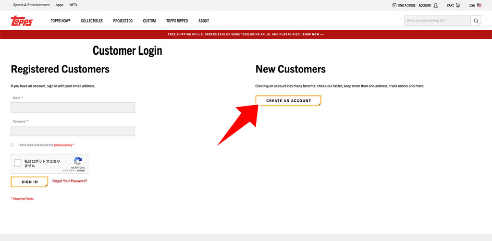Click the search box field
492x241 pixels.
tap(437, 21)
